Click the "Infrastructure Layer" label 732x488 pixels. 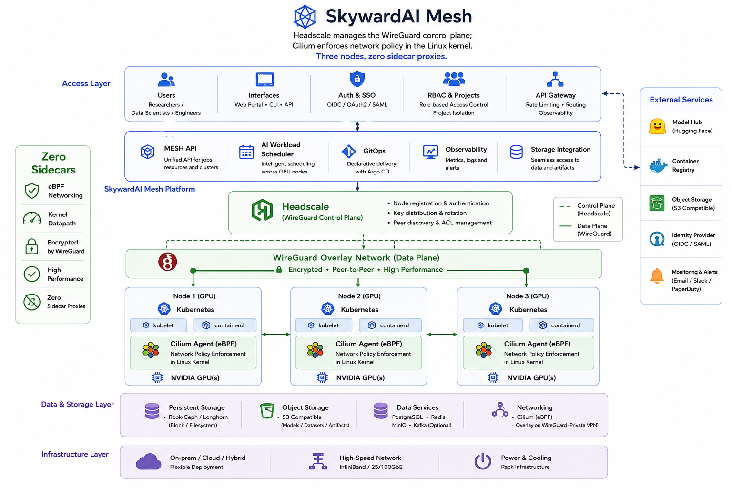coord(75,454)
